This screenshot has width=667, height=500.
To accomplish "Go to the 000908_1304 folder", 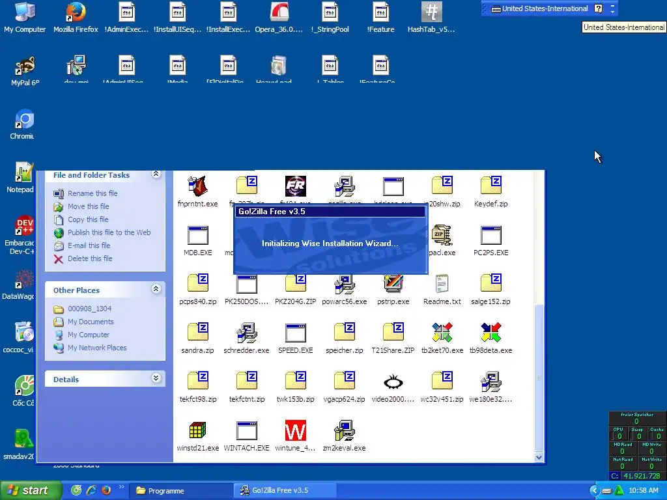I will (90, 309).
